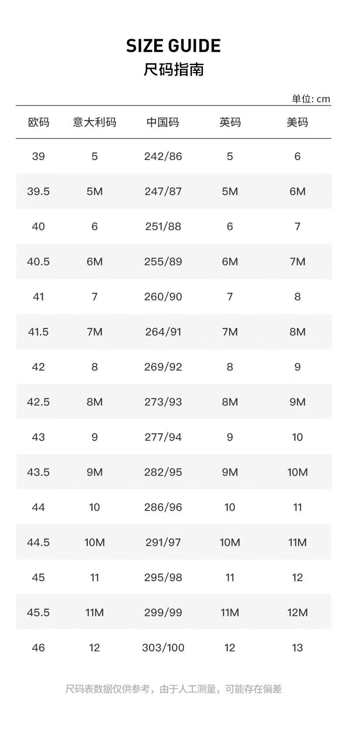Click US size 8M cell
The image size is (347, 735).
(x=297, y=332)
